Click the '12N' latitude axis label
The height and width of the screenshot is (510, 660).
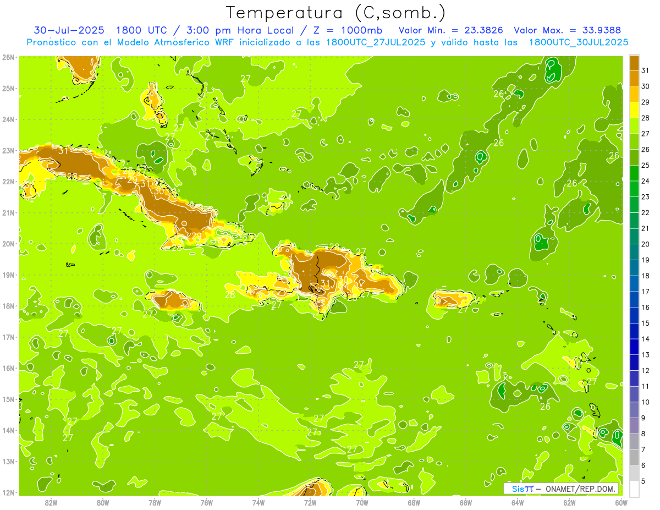pos(8,492)
